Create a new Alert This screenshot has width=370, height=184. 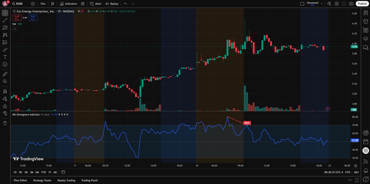(95, 4)
